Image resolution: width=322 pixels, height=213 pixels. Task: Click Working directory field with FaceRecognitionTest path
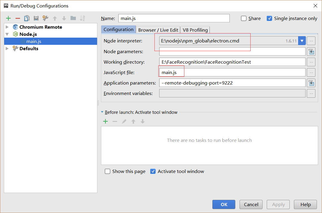(x=232, y=62)
